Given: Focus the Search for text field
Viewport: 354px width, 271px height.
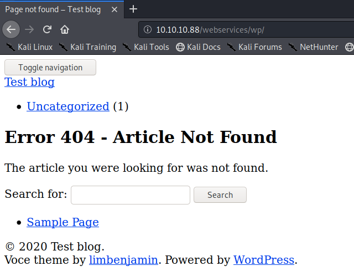Looking at the screenshot, I should 131,195.
